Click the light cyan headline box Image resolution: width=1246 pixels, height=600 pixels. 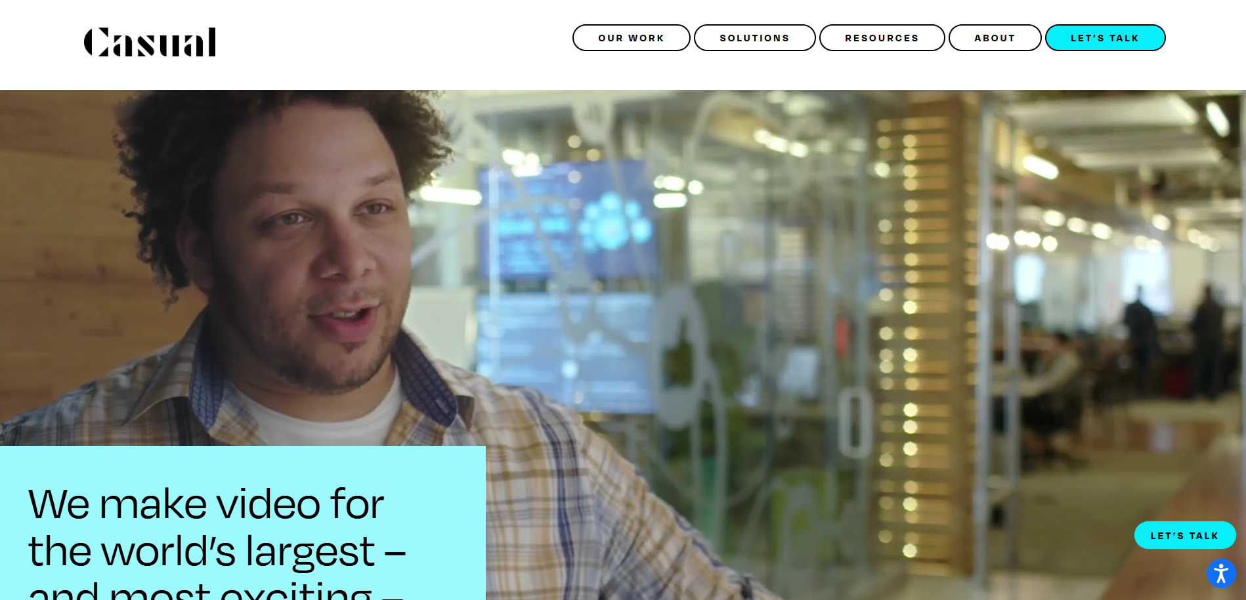[243, 523]
